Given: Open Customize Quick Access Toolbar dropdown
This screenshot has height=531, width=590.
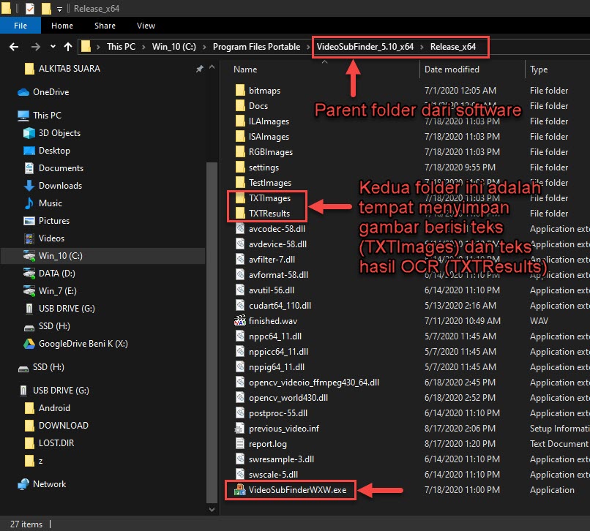Looking at the screenshot, I should [59, 9].
